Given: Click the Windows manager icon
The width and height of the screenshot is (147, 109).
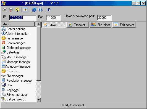Looking at the screenshot, I should [4, 66].
